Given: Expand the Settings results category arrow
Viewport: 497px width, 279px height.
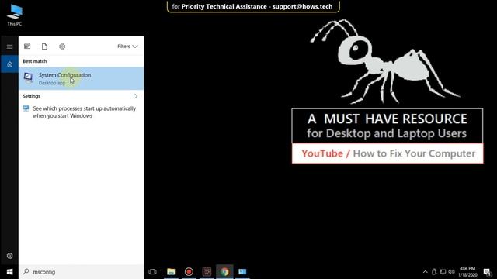Looking at the screenshot, I should coord(136,96).
